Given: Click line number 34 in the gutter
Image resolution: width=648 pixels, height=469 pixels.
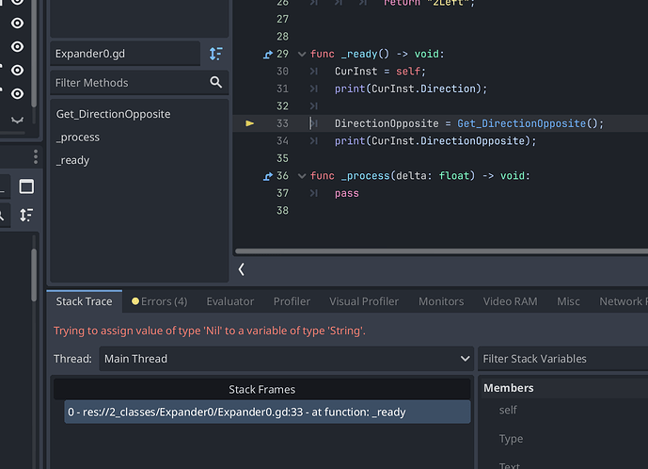Looking at the screenshot, I should point(282,141).
